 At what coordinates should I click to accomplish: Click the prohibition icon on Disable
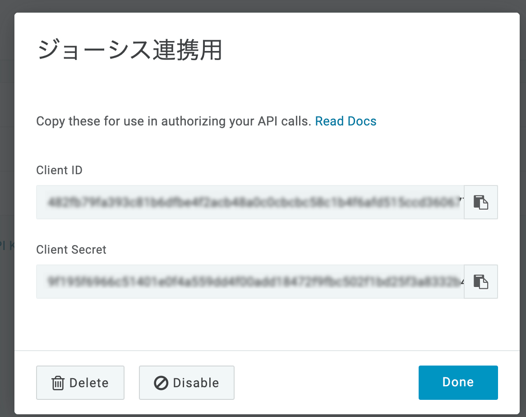[161, 383]
